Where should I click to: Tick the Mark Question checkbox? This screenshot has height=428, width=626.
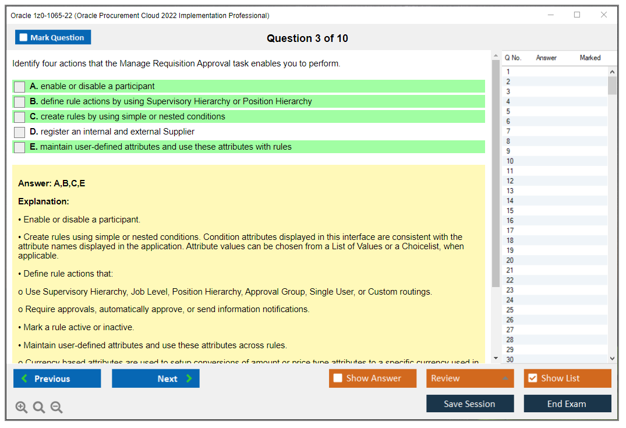pyautogui.click(x=23, y=37)
